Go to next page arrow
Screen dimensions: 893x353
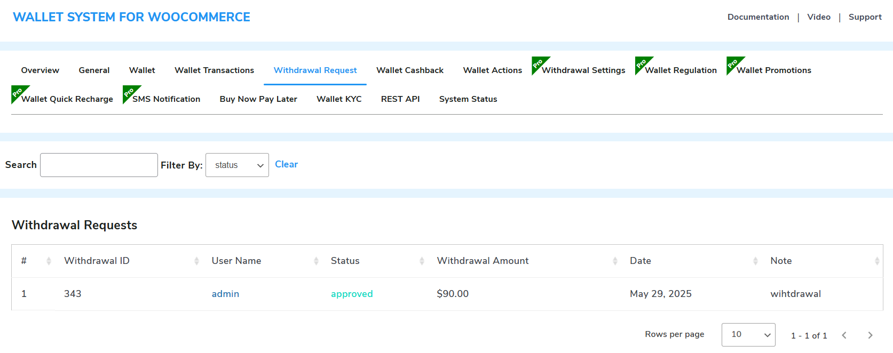(x=870, y=335)
